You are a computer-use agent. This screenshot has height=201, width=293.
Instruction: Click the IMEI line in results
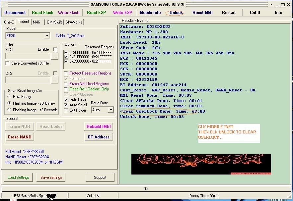tap(152, 37)
